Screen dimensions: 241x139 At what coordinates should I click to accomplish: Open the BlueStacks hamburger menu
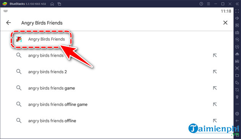coord(208,4)
